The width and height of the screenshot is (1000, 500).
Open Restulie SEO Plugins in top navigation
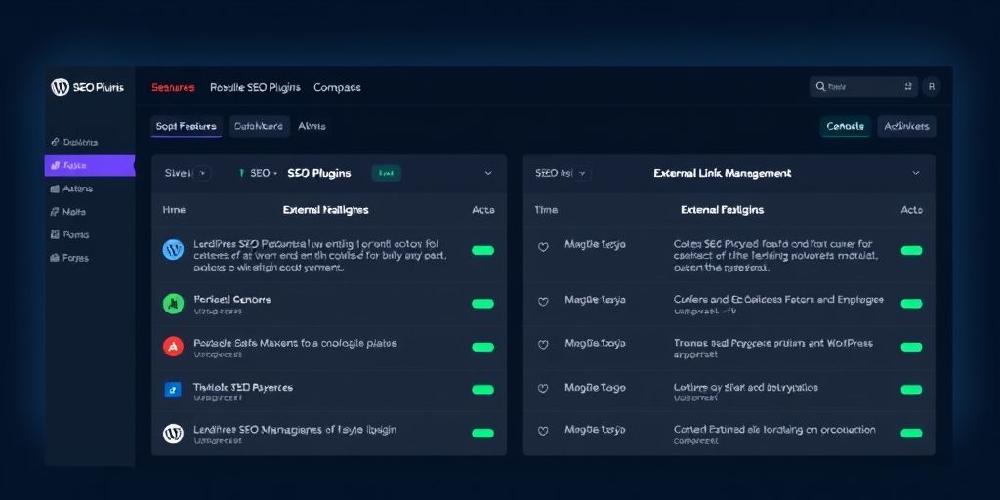tap(255, 87)
